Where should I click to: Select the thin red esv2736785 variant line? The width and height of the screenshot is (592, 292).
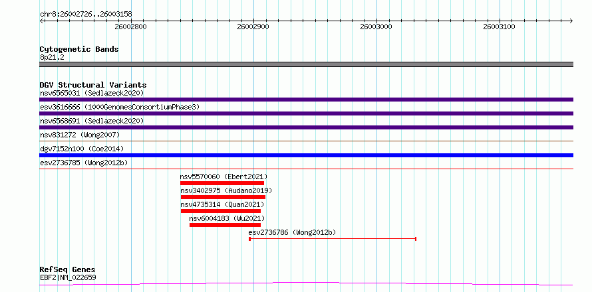(306, 169)
